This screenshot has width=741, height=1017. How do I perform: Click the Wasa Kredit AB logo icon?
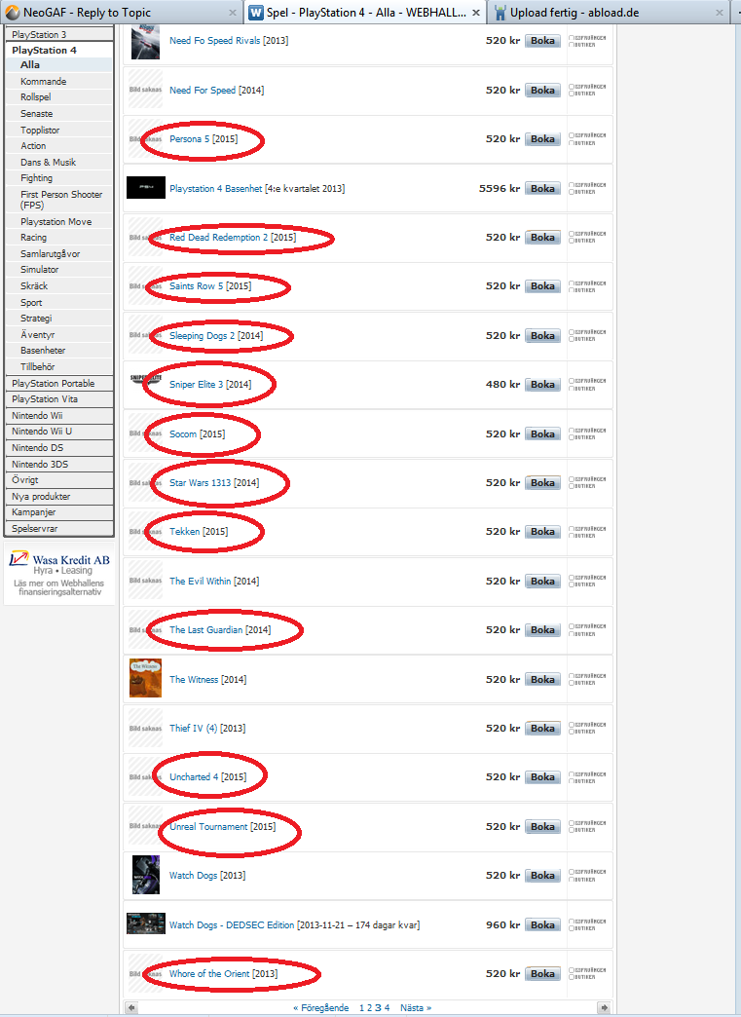click(19, 559)
